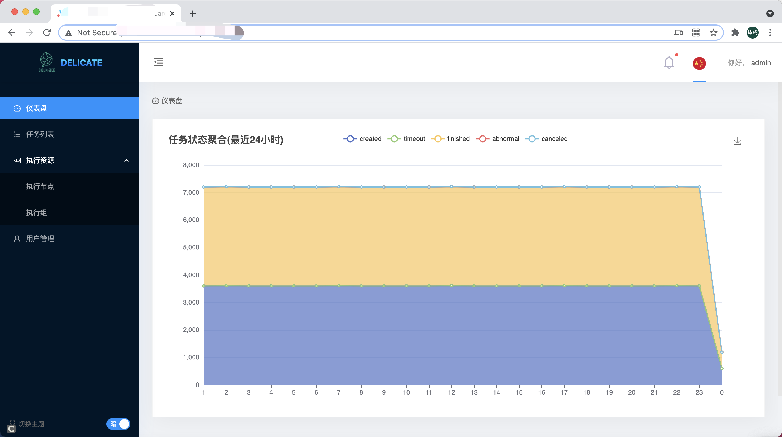
Task: Reload the page
Action: (x=47, y=33)
